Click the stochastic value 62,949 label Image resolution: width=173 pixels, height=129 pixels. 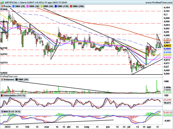point(167,99)
